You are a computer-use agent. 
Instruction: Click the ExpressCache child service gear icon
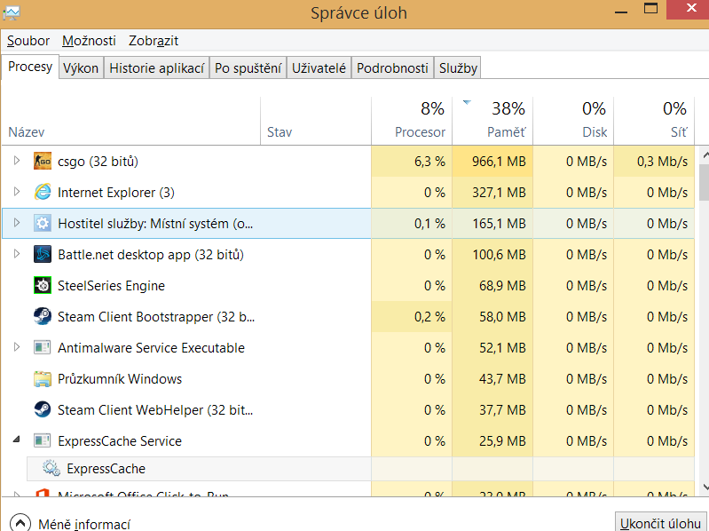pos(51,469)
